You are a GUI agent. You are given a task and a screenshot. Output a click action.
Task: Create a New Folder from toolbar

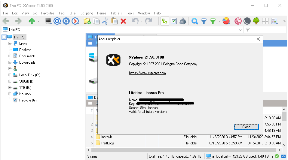(87, 21)
